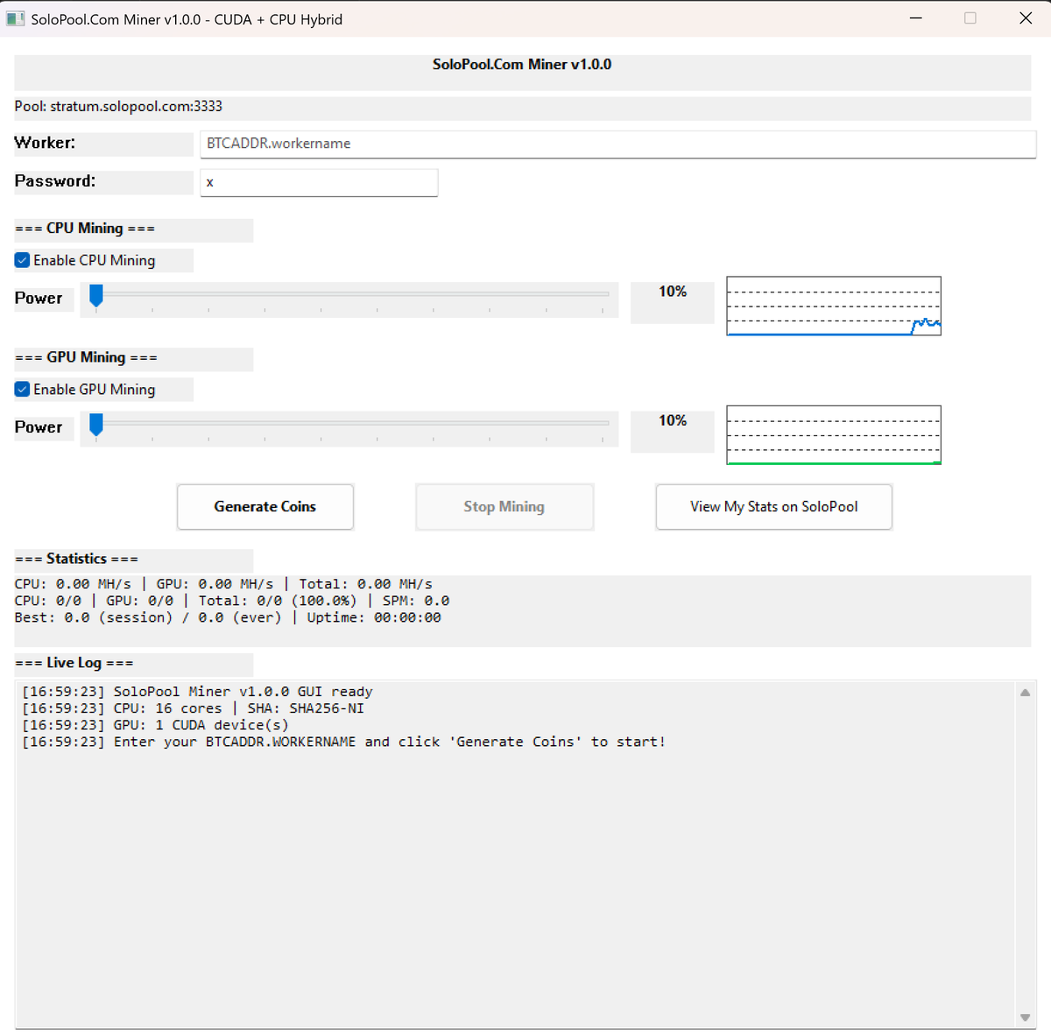The image size is (1051, 1035).
Task: Click the SoloPool Miner title bar icon
Action: coord(15,18)
